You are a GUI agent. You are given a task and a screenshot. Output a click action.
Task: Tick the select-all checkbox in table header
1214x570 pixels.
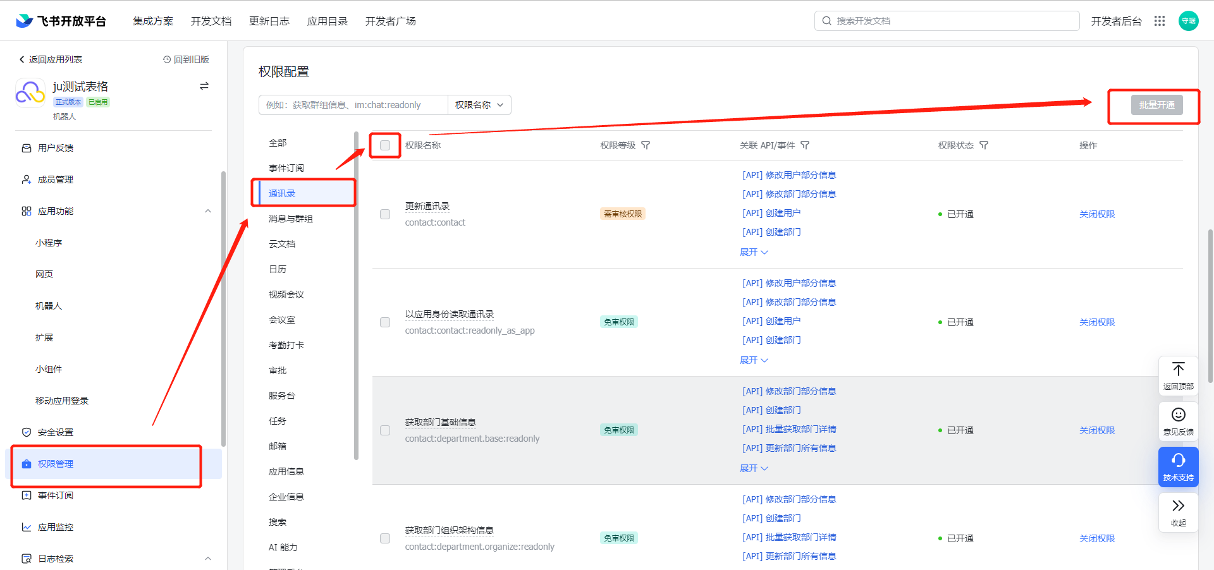tap(385, 145)
